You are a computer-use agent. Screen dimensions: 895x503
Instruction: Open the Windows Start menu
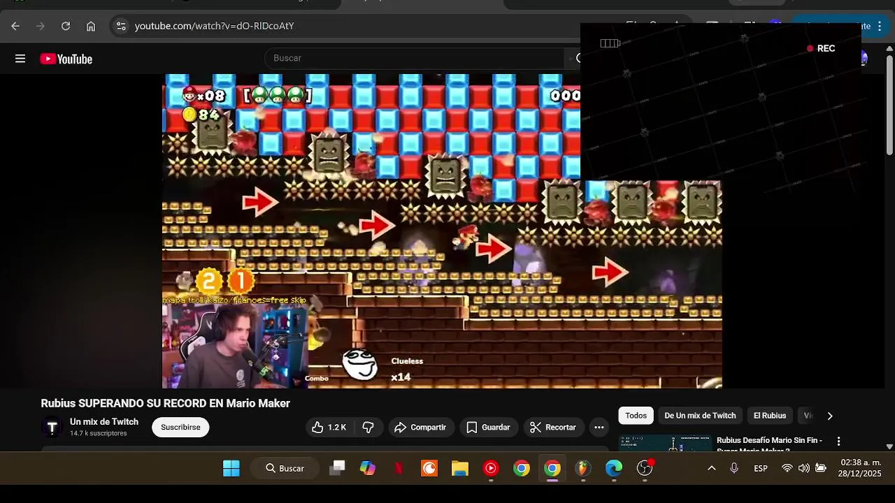[231, 468]
